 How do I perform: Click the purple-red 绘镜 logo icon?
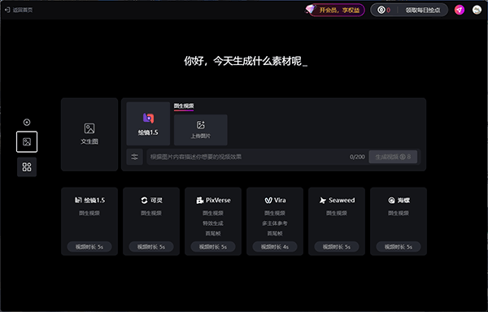[148, 118]
